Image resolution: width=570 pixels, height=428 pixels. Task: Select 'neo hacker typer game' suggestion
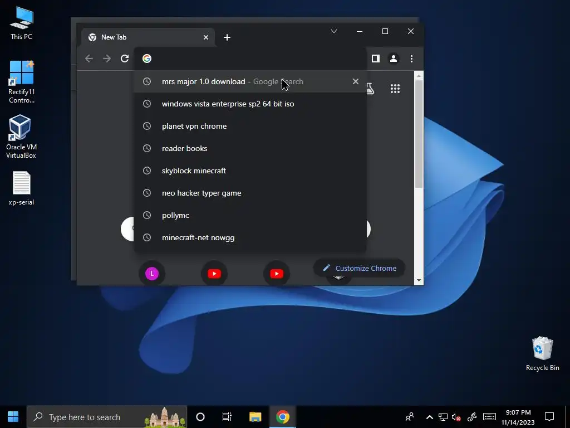[x=250, y=193]
